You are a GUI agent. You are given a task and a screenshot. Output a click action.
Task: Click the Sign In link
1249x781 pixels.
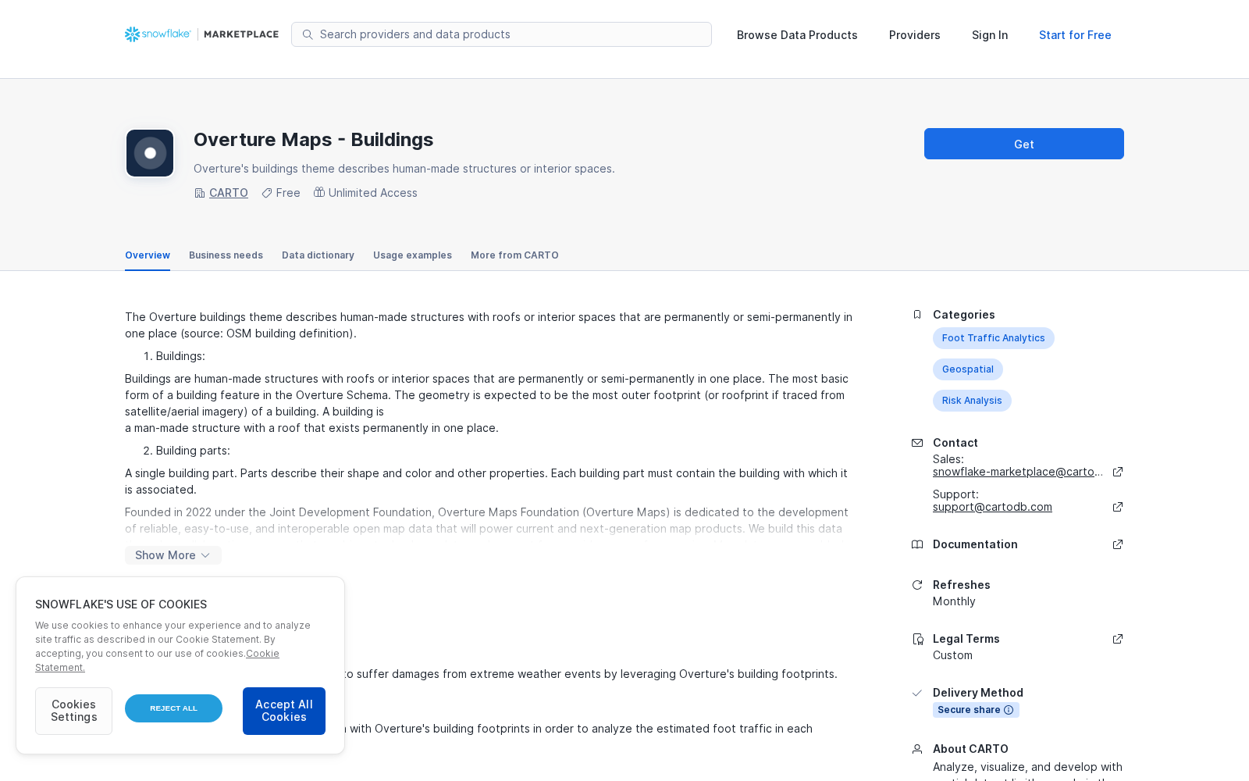coord(990,35)
